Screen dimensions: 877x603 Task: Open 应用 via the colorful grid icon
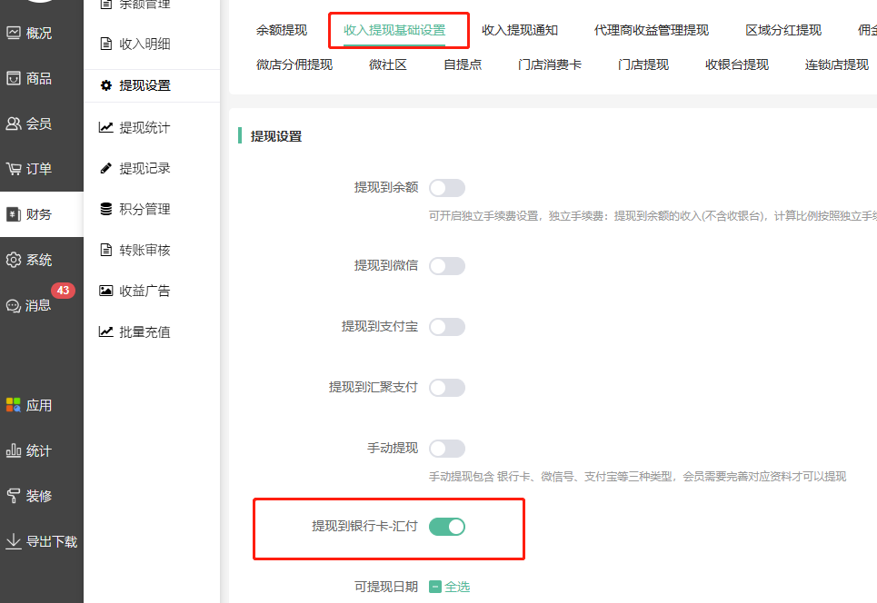pyautogui.click(x=14, y=405)
